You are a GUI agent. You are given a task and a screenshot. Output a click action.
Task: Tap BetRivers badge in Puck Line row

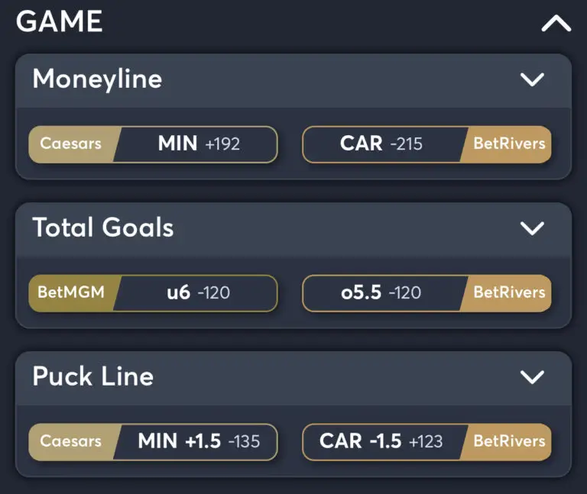[508, 441]
